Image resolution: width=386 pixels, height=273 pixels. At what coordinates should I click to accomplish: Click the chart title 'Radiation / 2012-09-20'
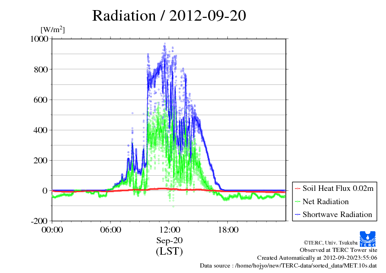click(169, 16)
